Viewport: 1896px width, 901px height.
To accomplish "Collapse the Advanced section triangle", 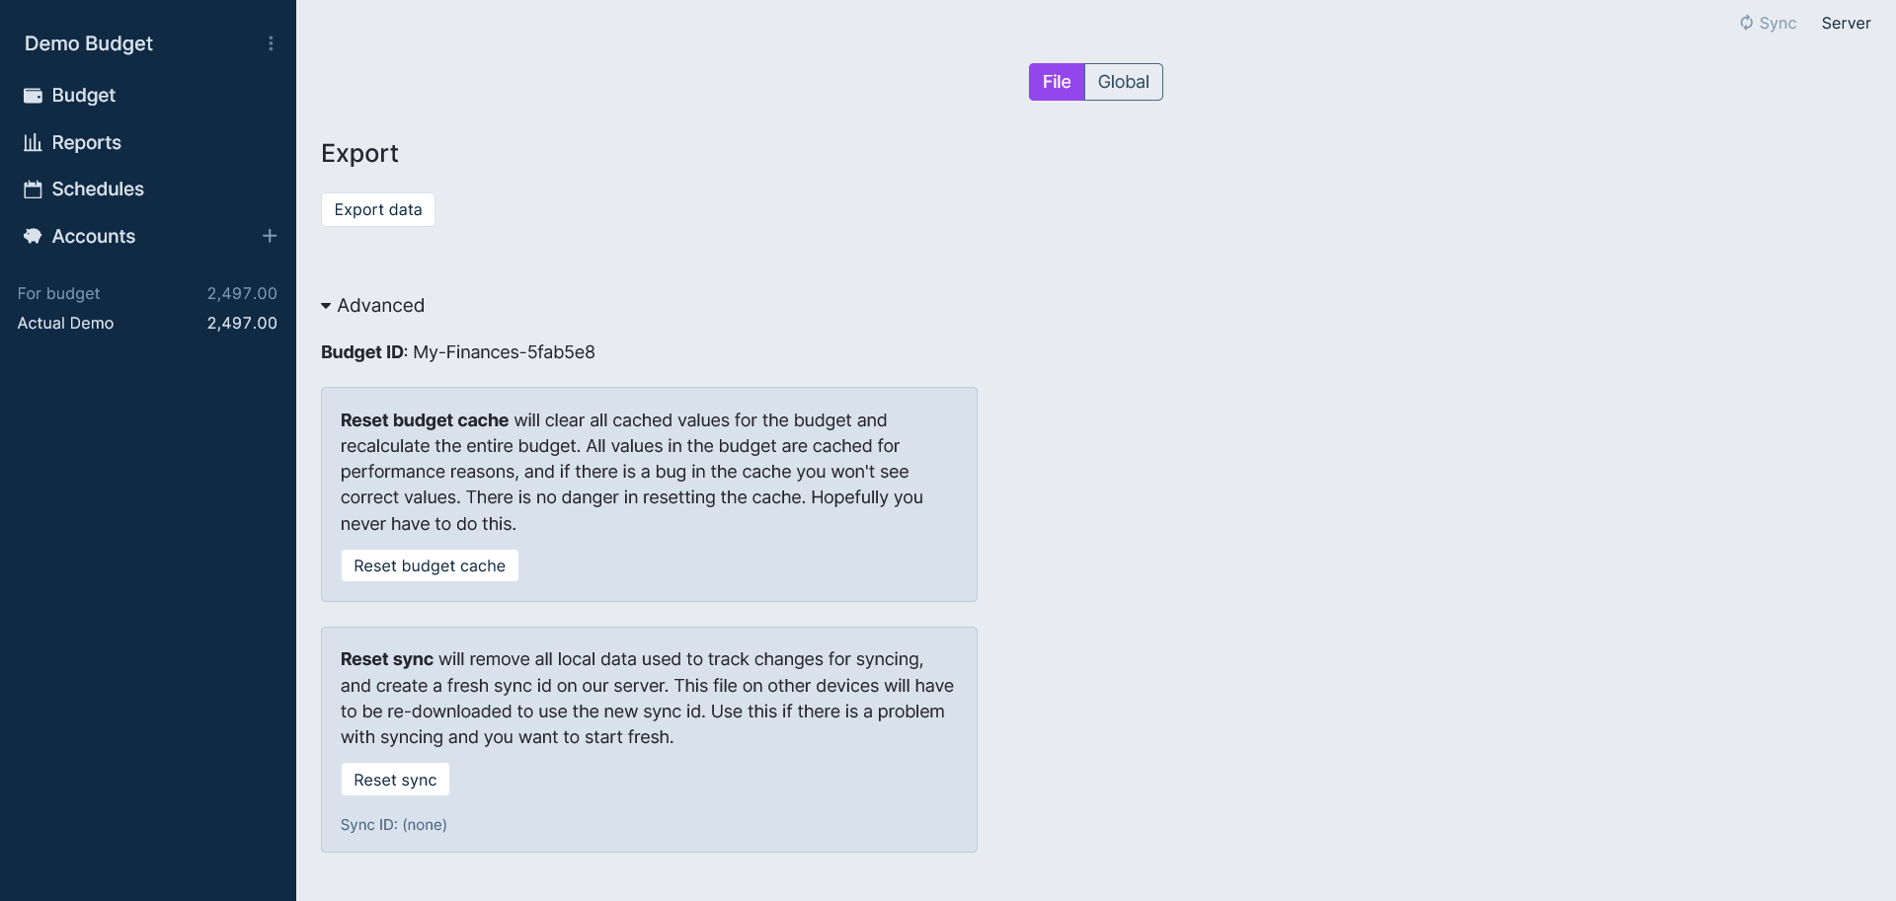I will 326,306.
